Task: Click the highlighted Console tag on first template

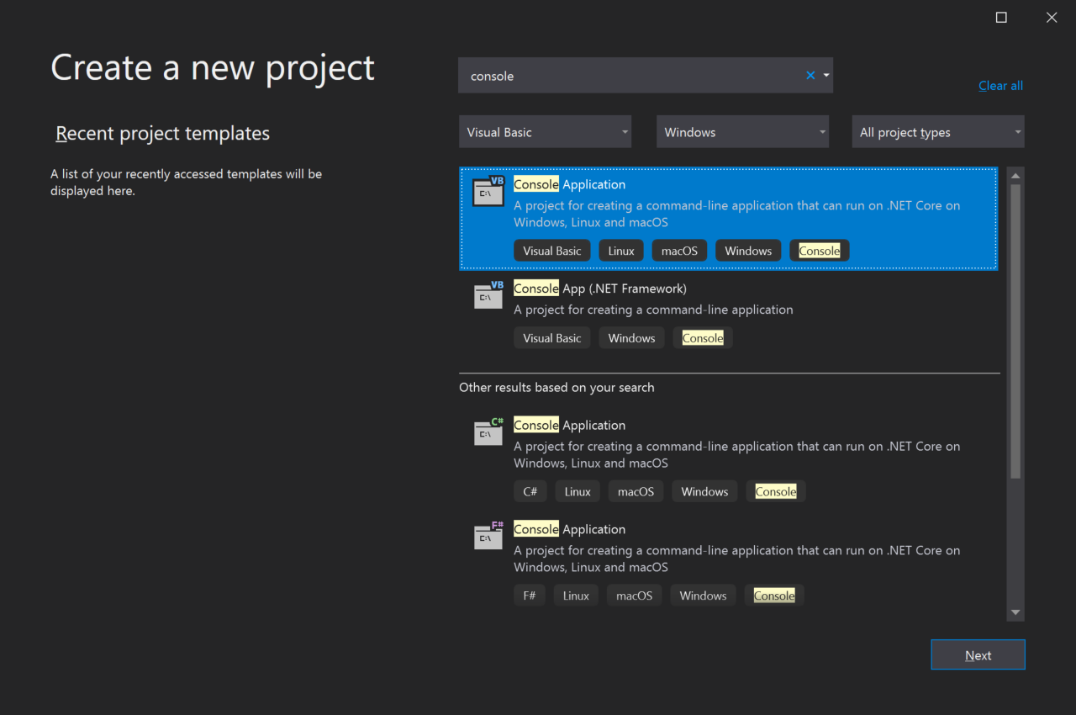Action: [819, 250]
